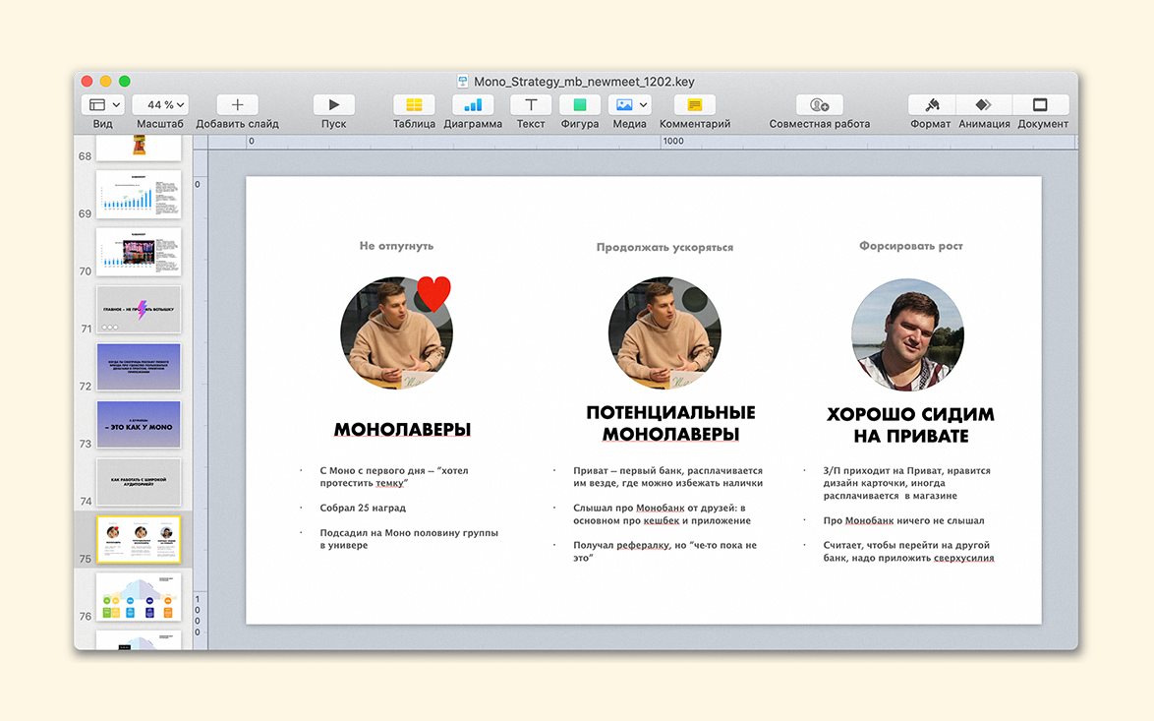
Task: Click the heading ПОТЕНЦИАЛЬНЫЕ МОНОЛАВЕРЫ
Action: [670, 424]
